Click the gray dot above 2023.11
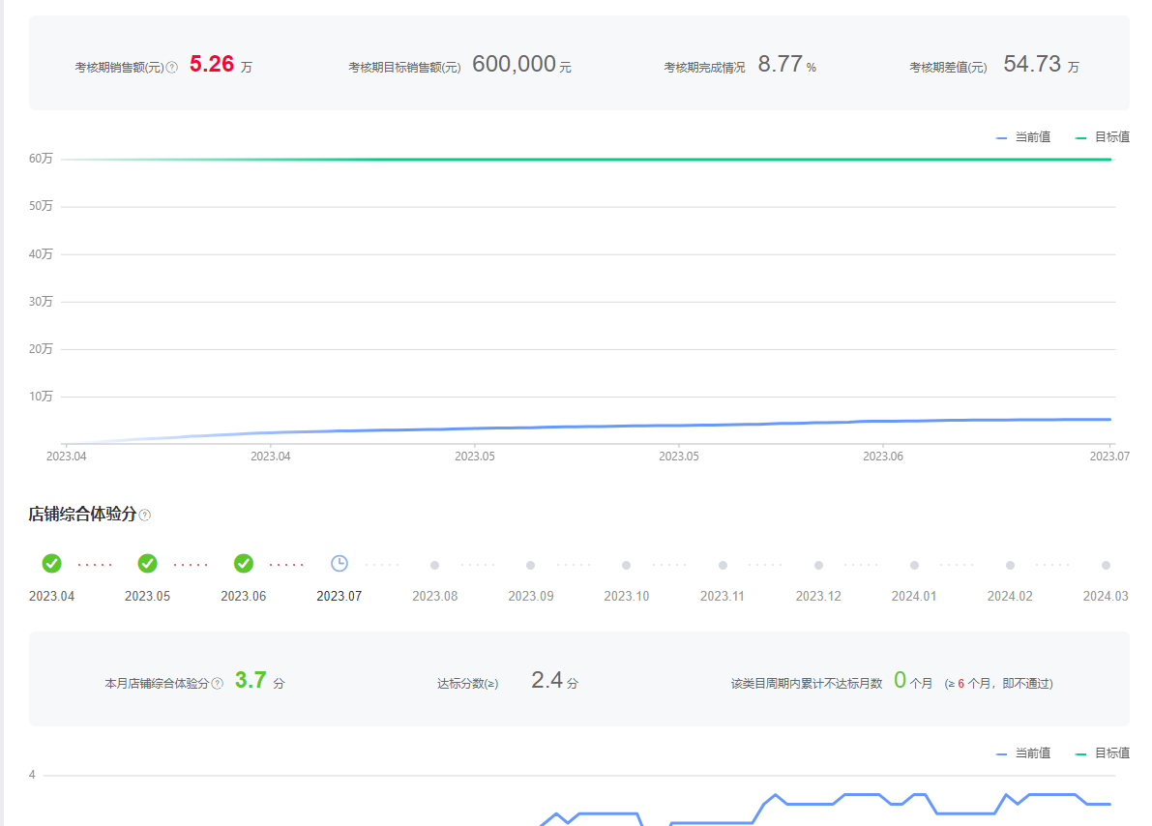This screenshot has width=1152, height=826. pyautogui.click(x=723, y=565)
